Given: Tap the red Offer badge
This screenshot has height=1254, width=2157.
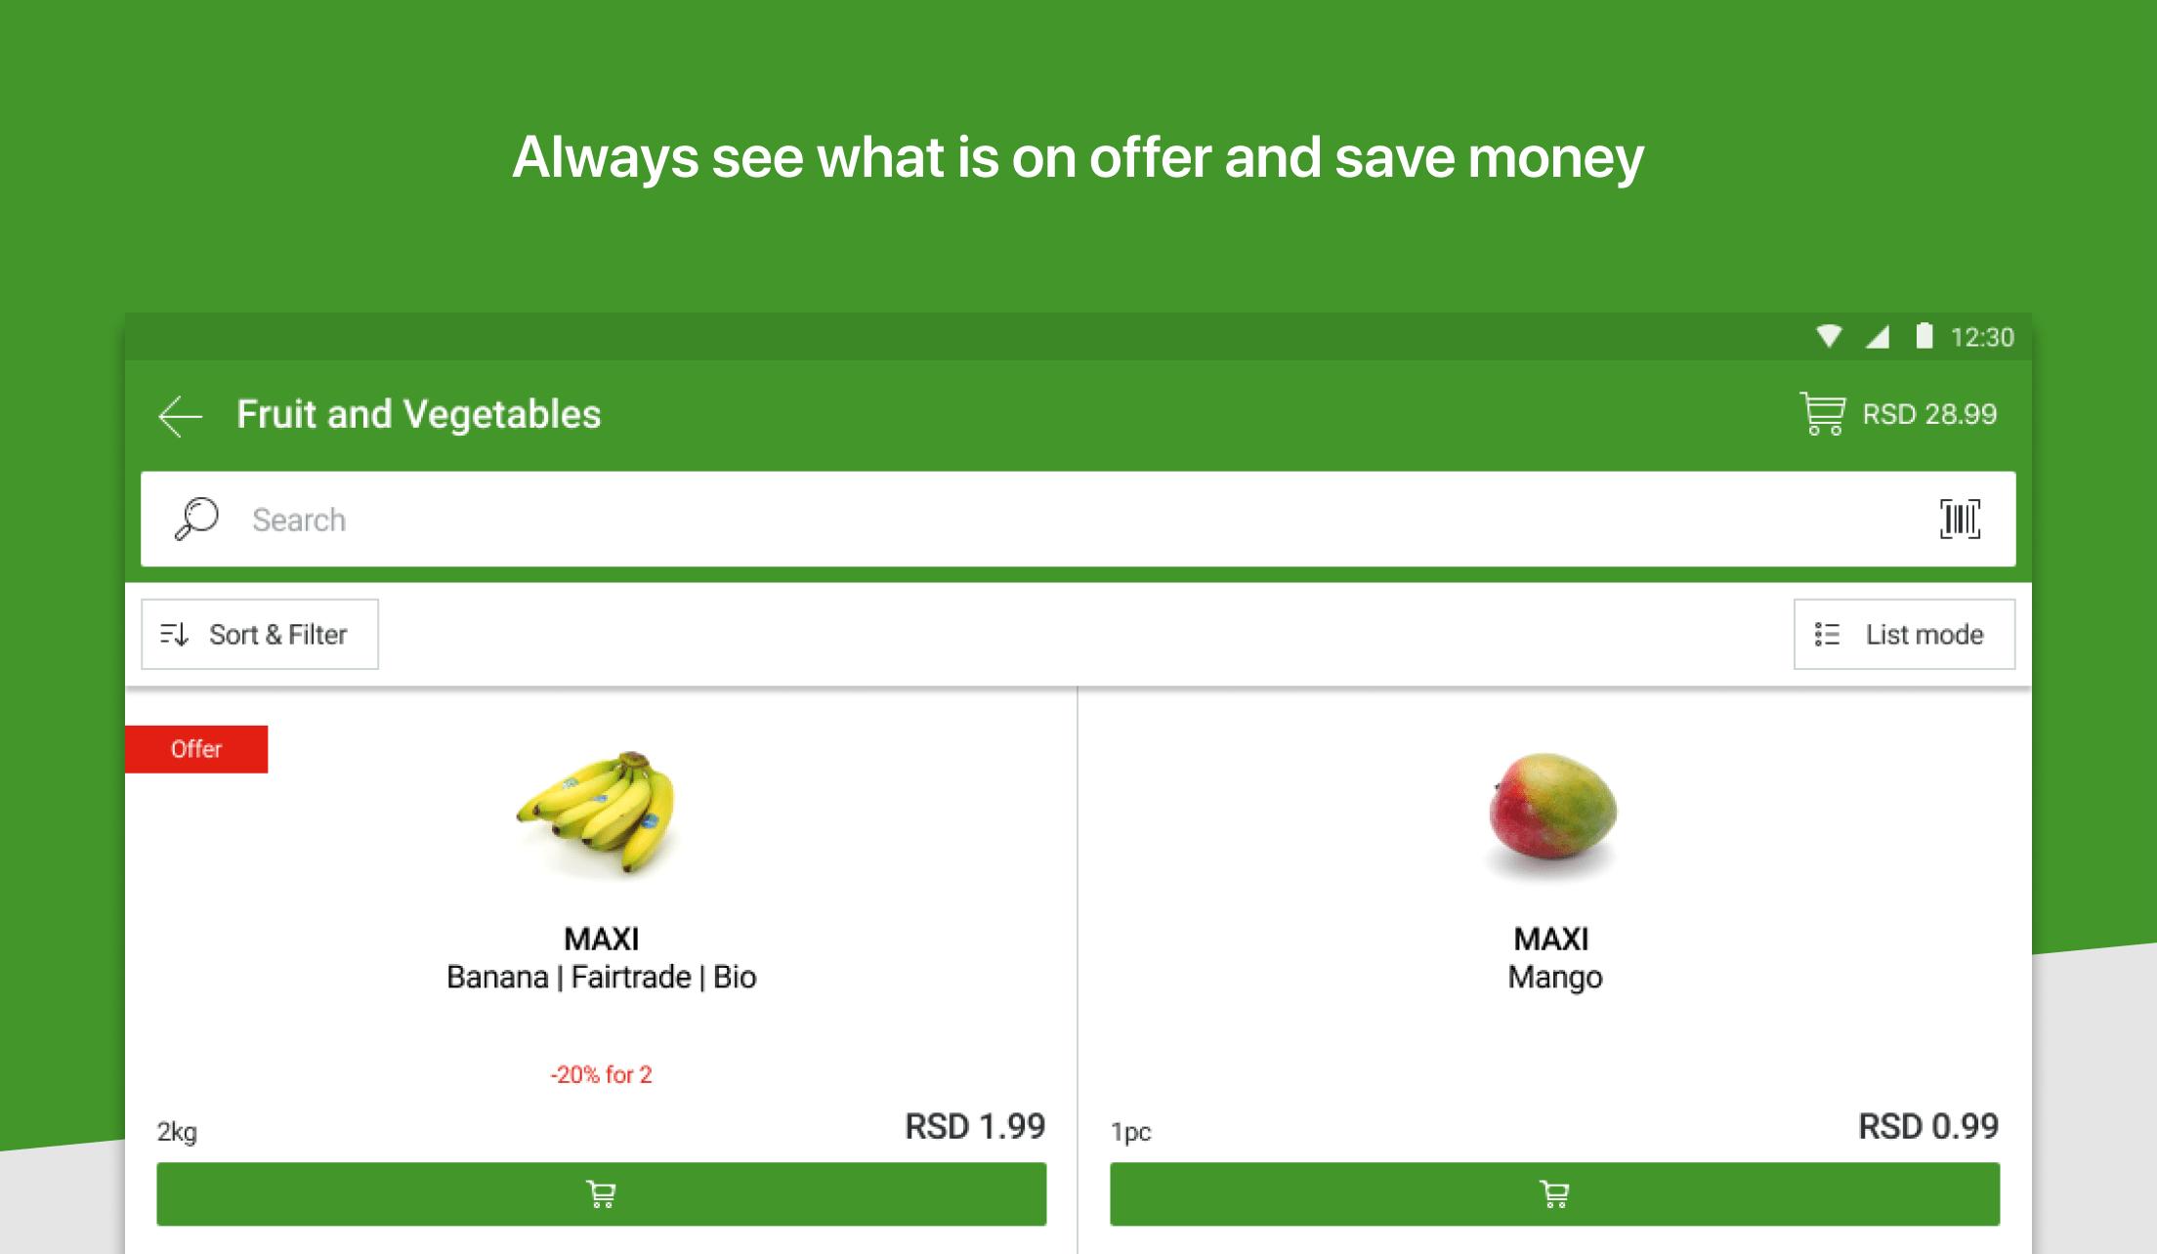Looking at the screenshot, I should point(196,749).
